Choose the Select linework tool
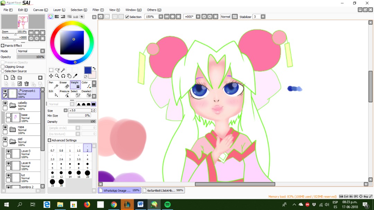The height and width of the screenshot is (210, 374). click(x=75, y=94)
